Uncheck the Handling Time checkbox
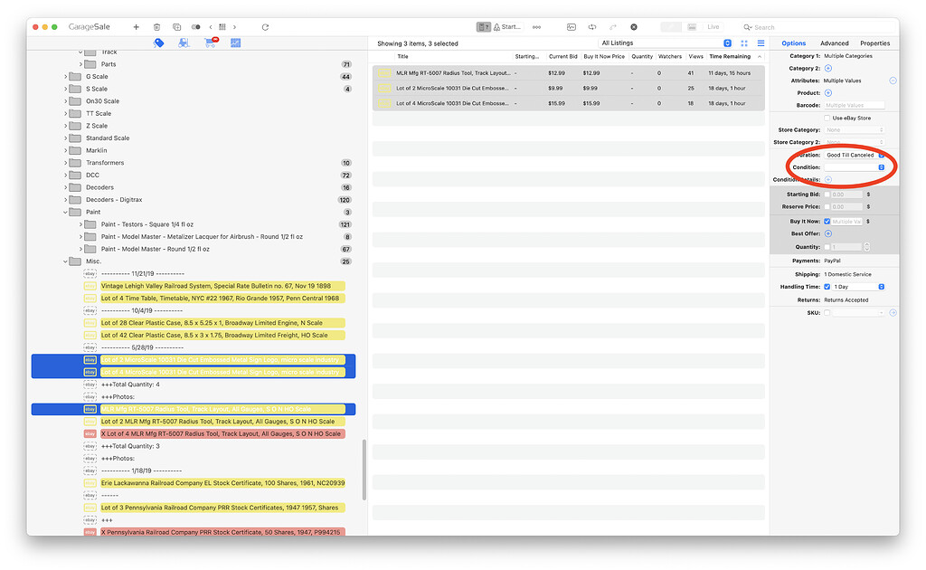This screenshot has height=570, width=926. click(827, 287)
